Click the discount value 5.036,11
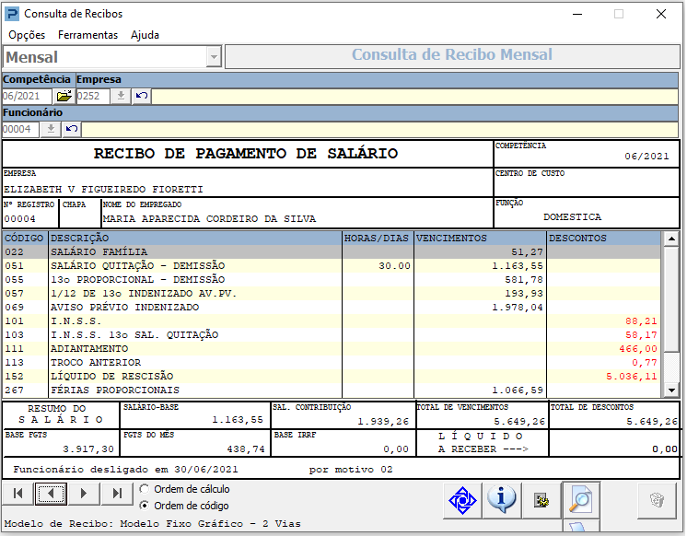The height and width of the screenshot is (536, 687). [x=632, y=377]
